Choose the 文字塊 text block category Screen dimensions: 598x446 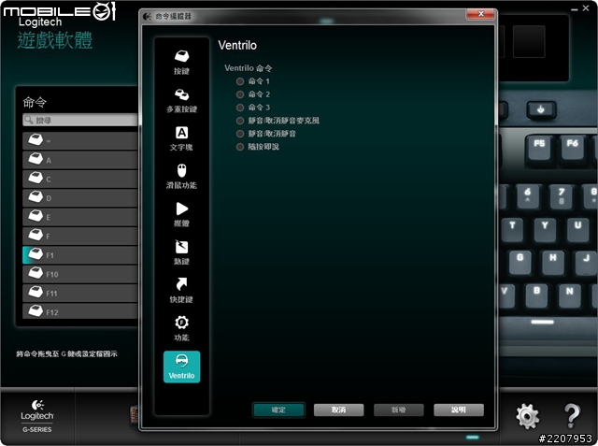tap(181, 138)
